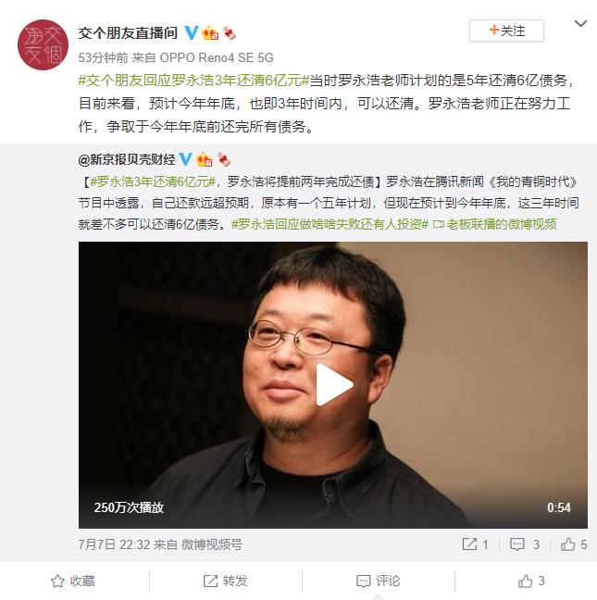Open the 交个朋友直播间 profile avatar

point(43,44)
